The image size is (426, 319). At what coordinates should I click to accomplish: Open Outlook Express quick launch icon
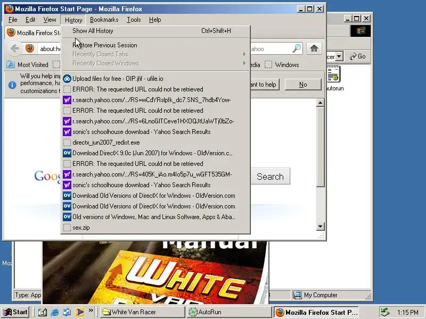[67, 312]
